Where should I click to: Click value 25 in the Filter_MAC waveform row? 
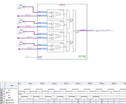pyautogui.click(x=102, y=100)
